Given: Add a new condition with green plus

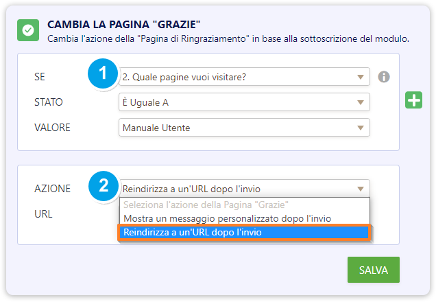Looking at the screenshot, I should tap(414, 100).
